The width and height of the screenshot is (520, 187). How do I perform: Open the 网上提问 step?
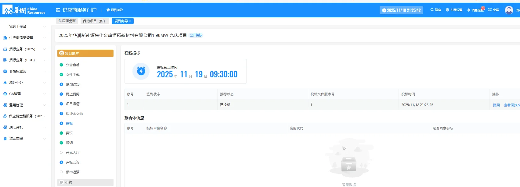(73, 94)
